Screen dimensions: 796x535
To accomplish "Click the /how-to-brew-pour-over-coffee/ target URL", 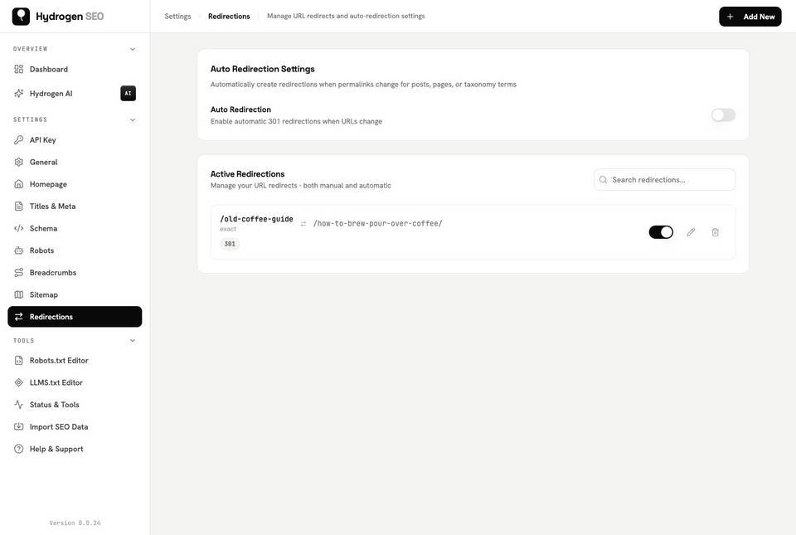I will point(378,223).
